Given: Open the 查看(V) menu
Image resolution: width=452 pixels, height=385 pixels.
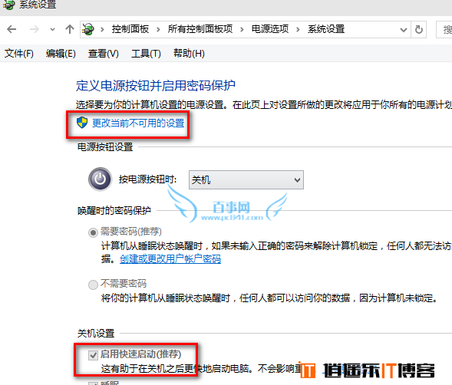Looking at the screenshot, I should click(x=103, y=54).
